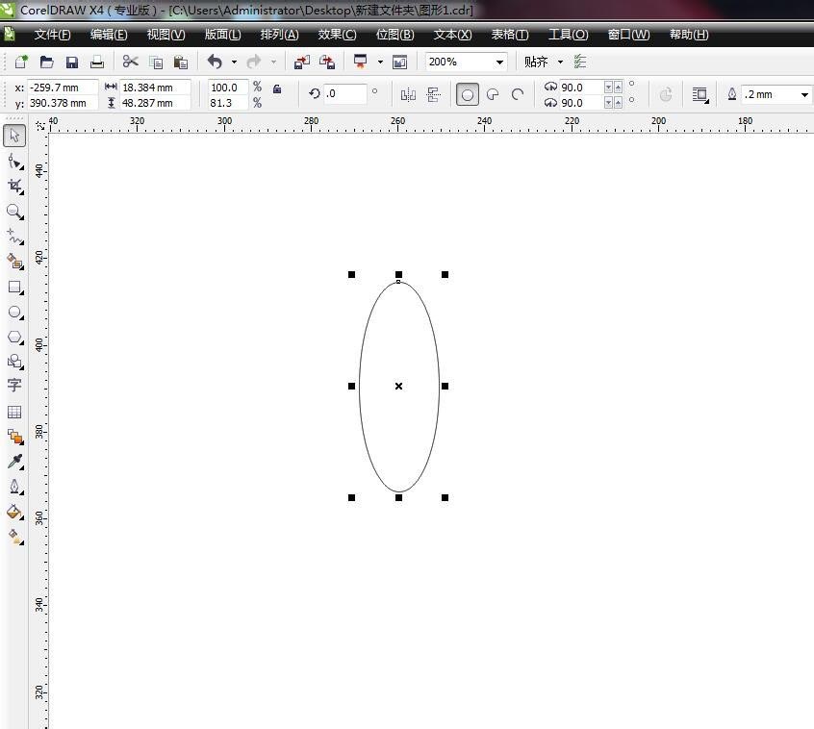Click the Cut scissors icon
Viewport: 814px width, 729px height.
tap(131, 62)
